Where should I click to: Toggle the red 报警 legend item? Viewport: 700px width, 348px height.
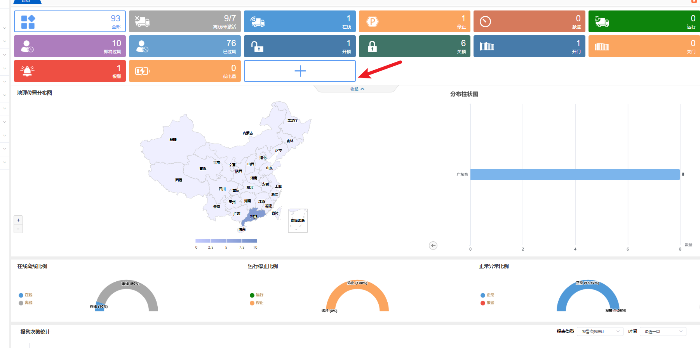click(488, 303)
